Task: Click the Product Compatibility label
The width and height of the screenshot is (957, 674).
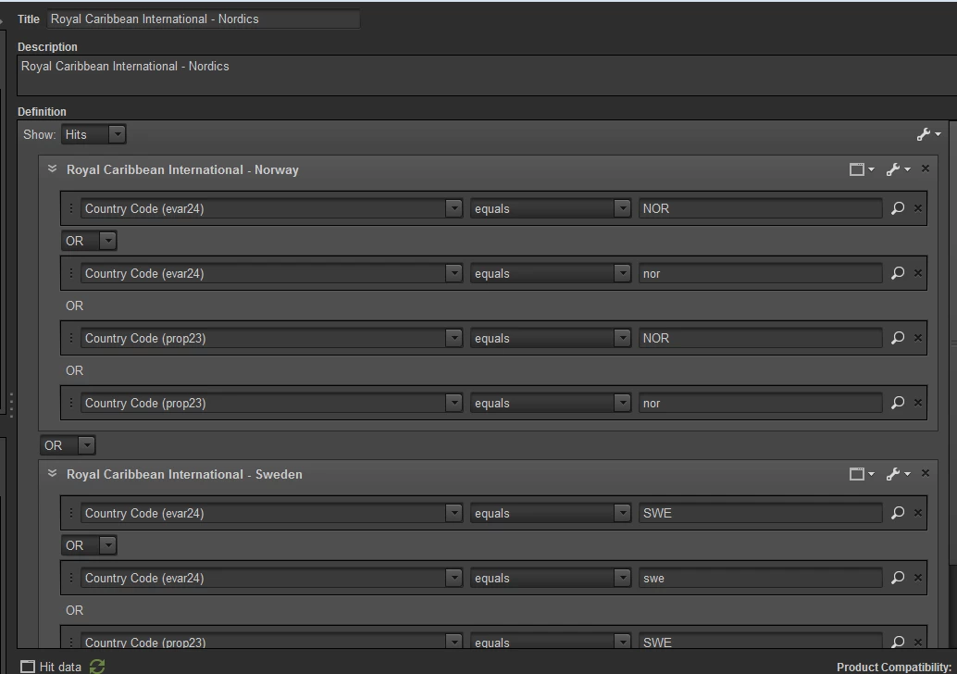Action: tap(893, 667)
